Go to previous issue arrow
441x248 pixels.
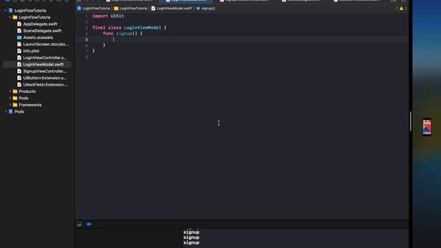pyautogui.click(x=397, y=8)
